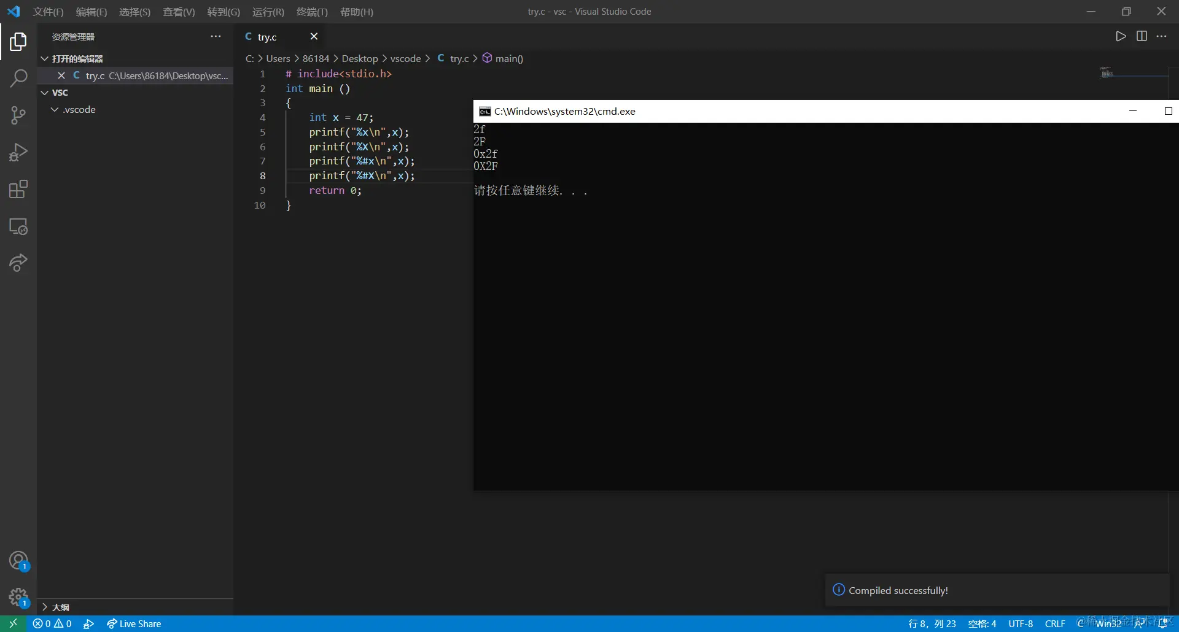
Task: Click vscode in the breadcrumb path
Action: [x=406, y=58]
